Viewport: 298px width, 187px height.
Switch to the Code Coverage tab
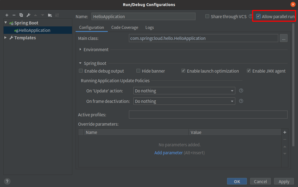point(125,28)
